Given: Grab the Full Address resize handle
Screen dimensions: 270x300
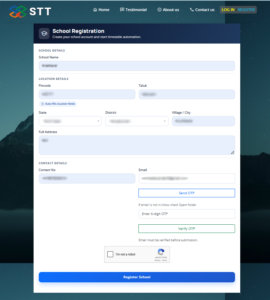Looking at the screenshot, I should pos(232,152).
